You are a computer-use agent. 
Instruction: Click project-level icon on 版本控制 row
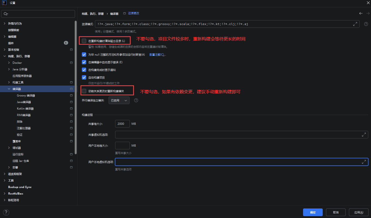(71, 50)
